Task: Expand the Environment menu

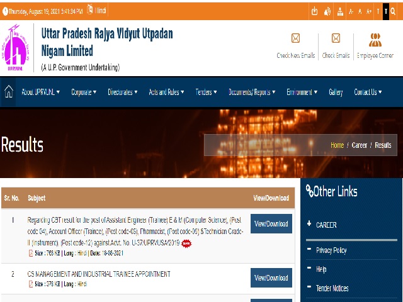Action: pyautogui.click(x=302, y=92)
